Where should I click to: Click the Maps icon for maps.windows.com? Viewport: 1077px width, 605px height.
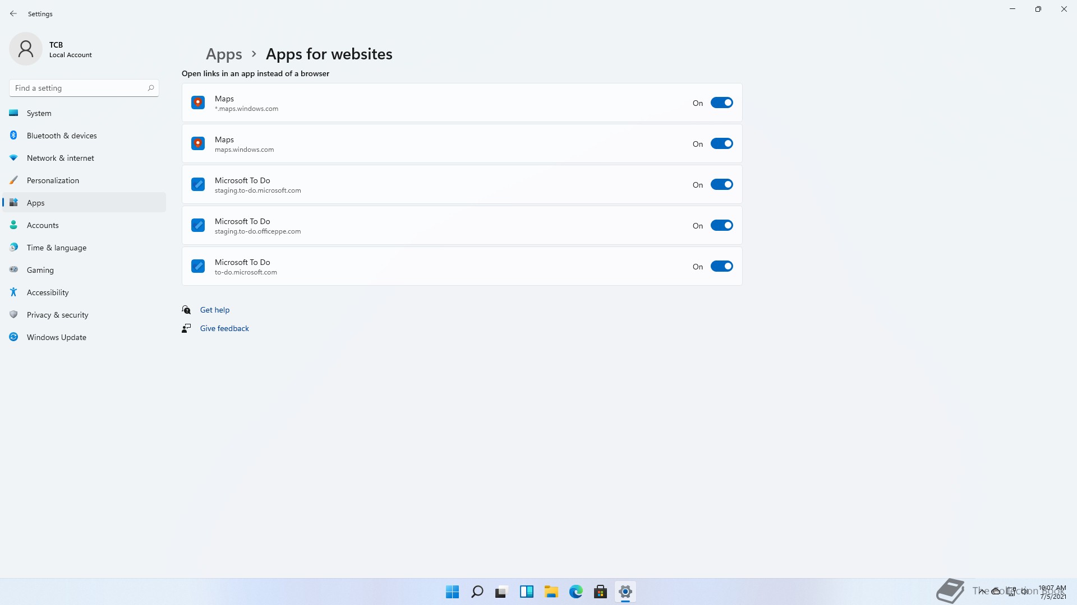198,143
